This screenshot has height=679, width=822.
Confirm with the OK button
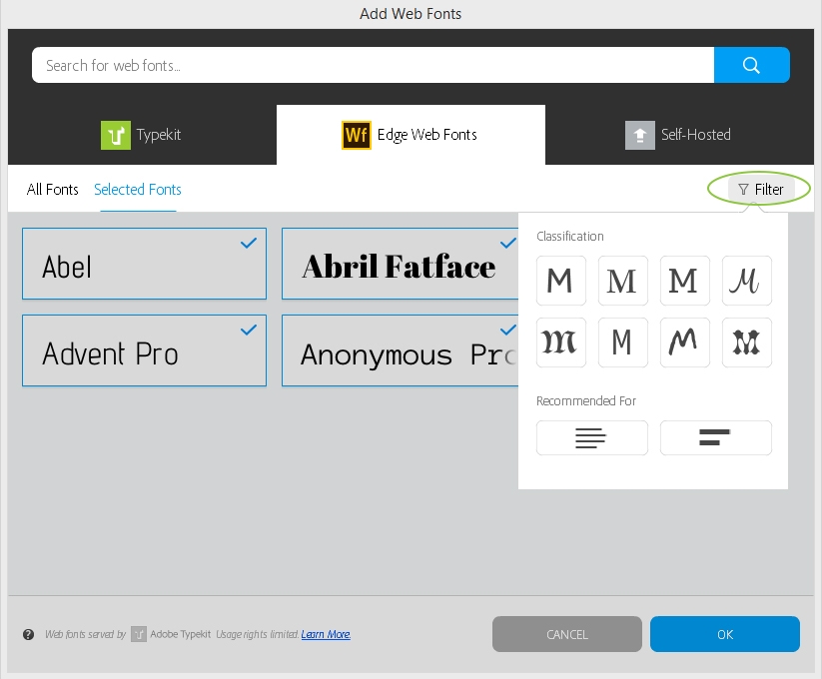[x=725, y=634]
